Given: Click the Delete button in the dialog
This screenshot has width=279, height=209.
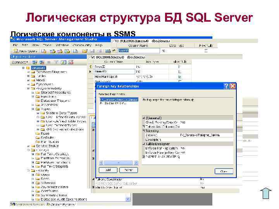Looking at the screenshot, I should coord(129,170).
